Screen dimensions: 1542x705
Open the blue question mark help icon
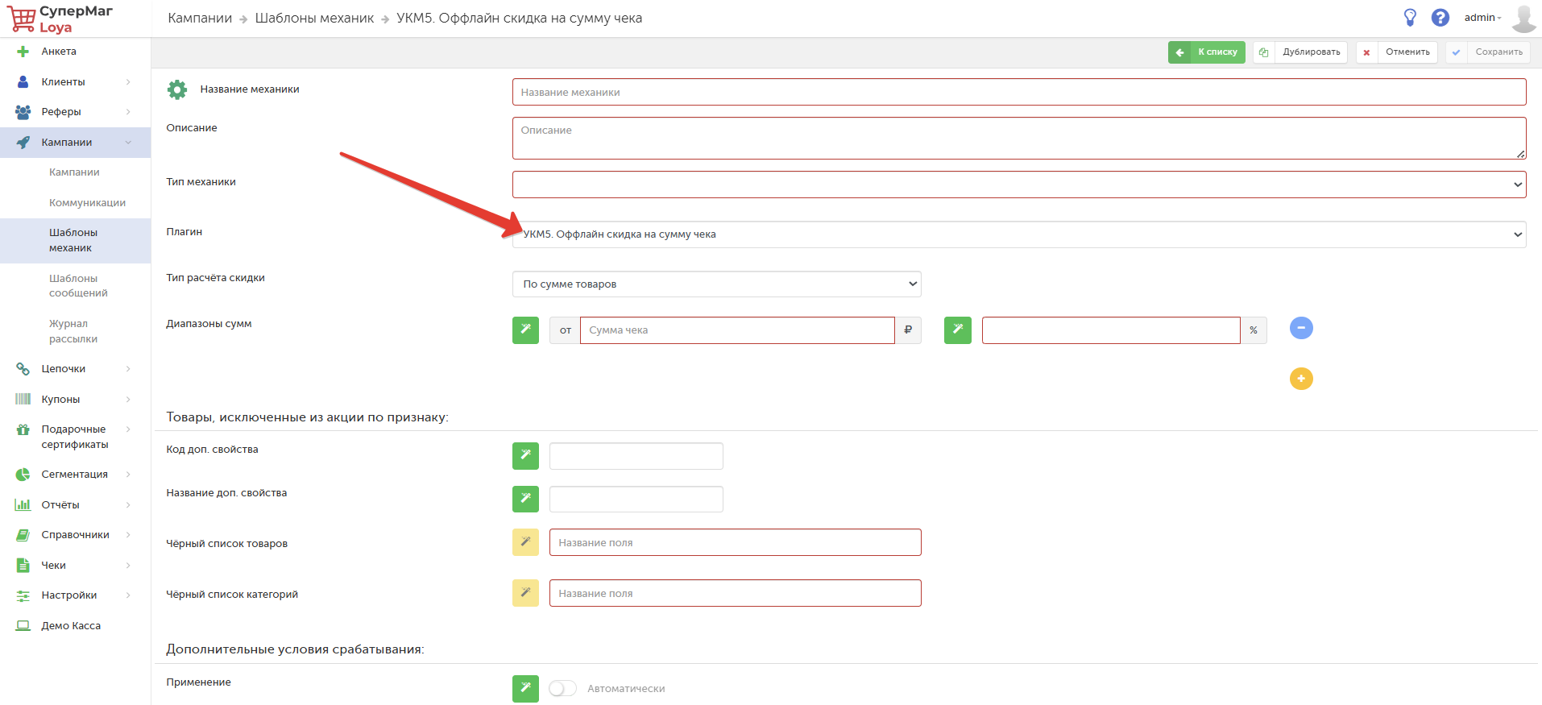coord(1440,18)
